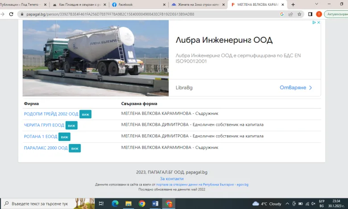Close the ad with the X icon

click(x=319, y=22)
